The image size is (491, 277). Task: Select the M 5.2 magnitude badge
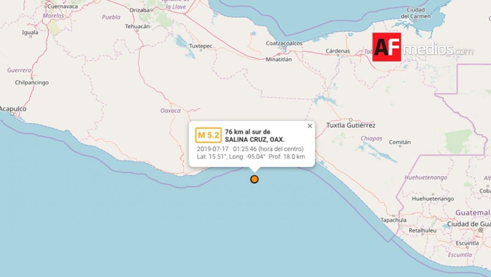(208, 135)
